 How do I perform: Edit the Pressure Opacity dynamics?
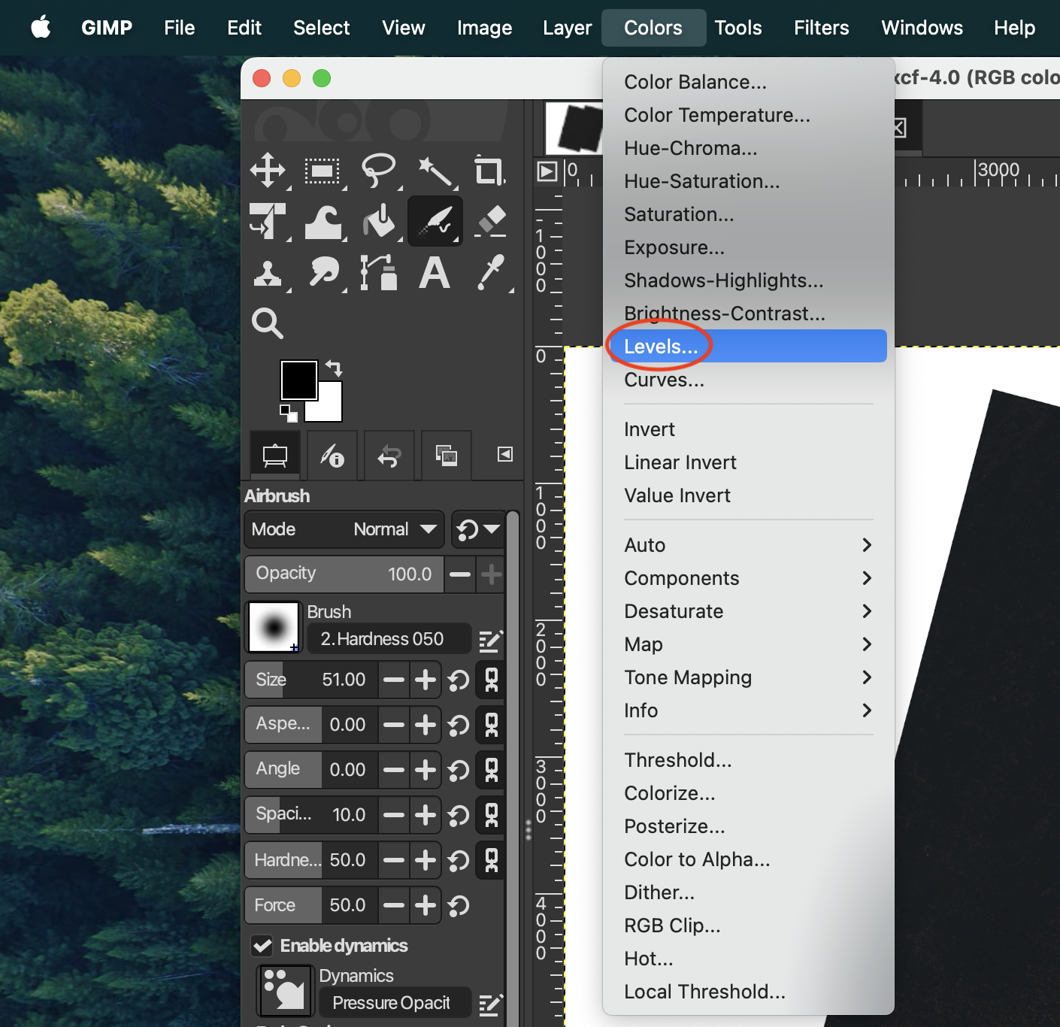490,1004
